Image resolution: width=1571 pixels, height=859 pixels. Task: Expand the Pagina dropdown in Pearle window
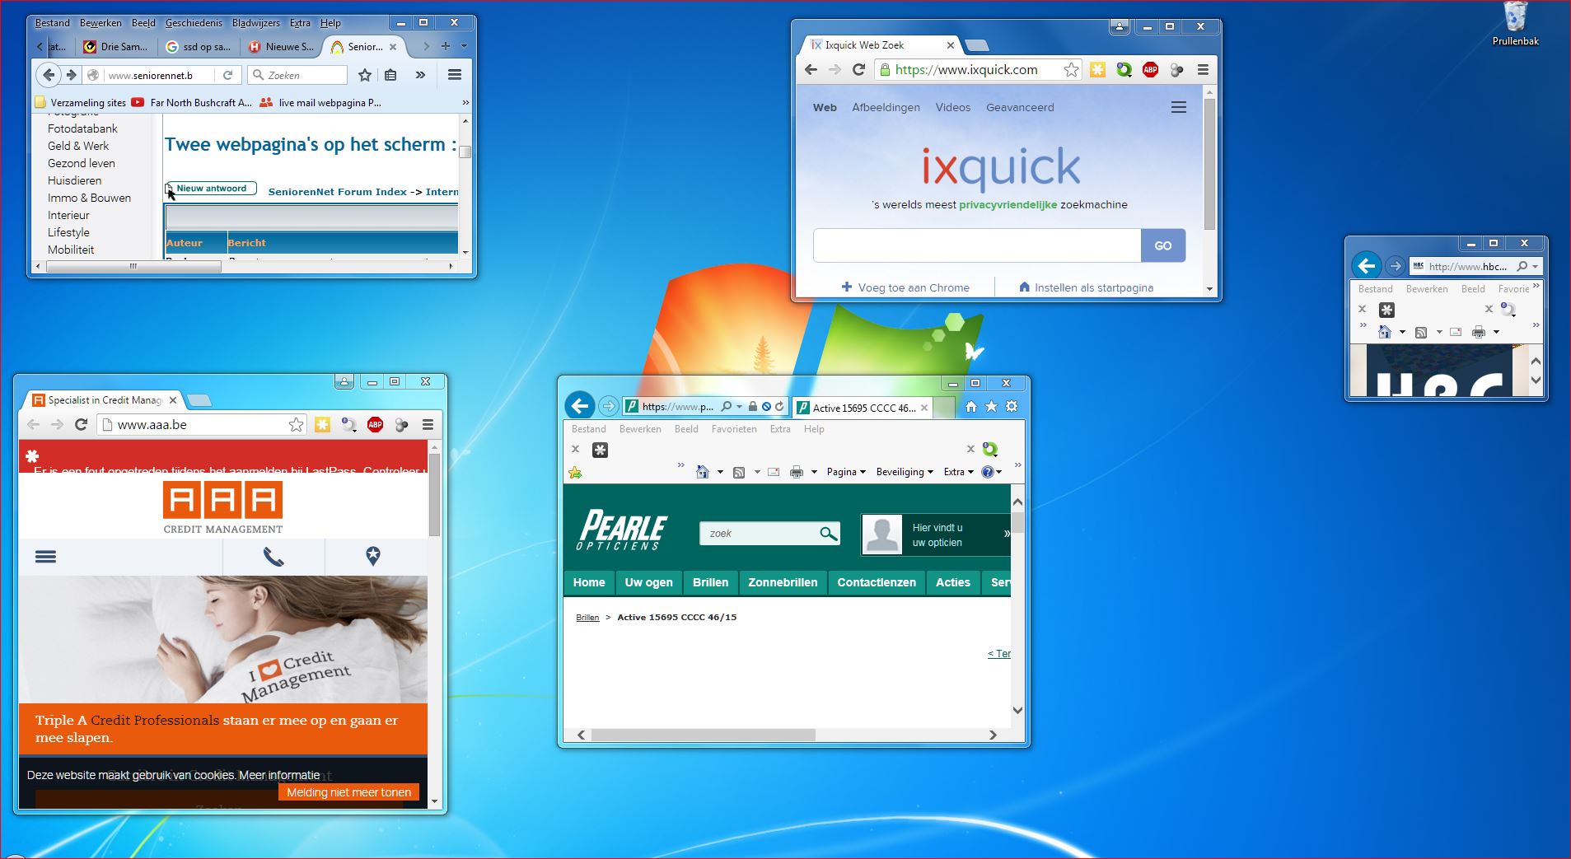[x=846, y=472]
